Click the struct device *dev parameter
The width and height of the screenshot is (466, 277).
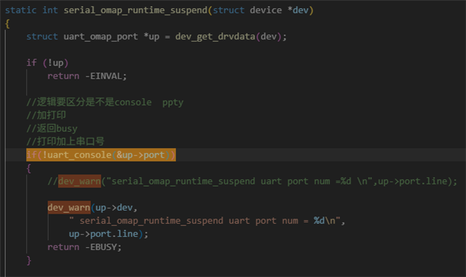[261, 10]
